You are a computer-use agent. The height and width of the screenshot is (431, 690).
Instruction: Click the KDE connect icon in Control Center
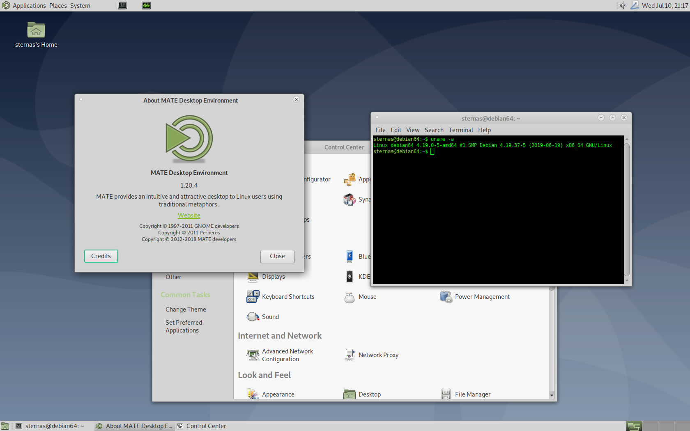[x=349, y=277]
